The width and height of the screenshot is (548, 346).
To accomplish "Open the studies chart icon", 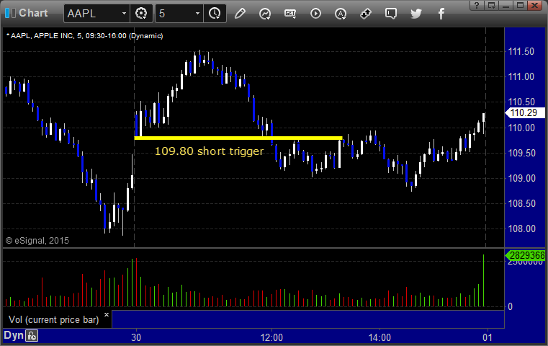I will click(265, 14).
